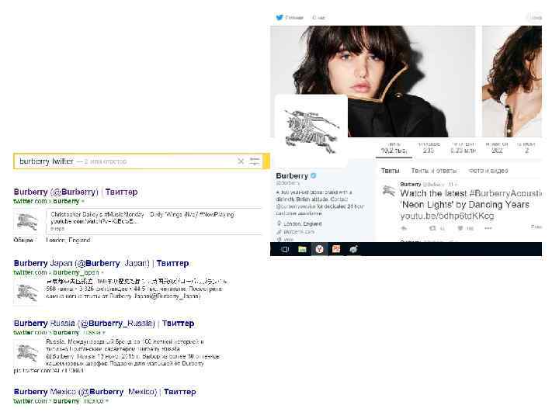This screenshot has width=559, height=419.
Task: Select the likes count stat '202'
Action: coord(497,148)
